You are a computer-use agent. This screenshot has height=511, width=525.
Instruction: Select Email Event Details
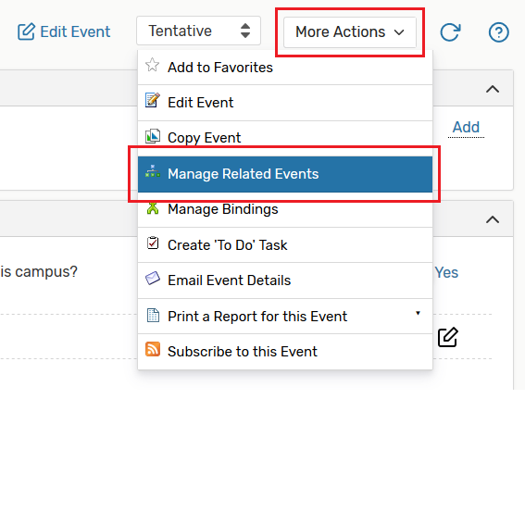(285, 280)
